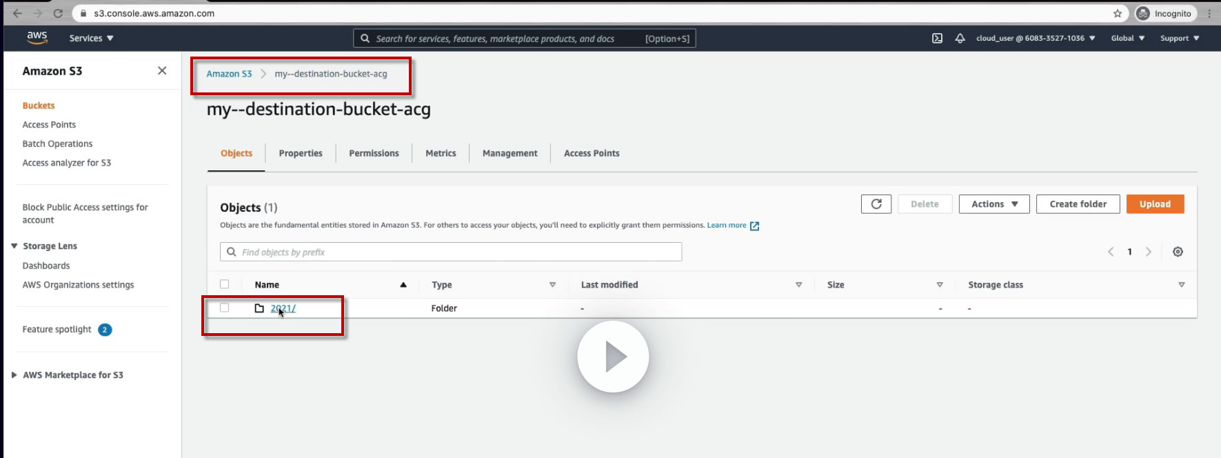Click the Upload button
The image size is (1221, 458).
(1156, 204)
